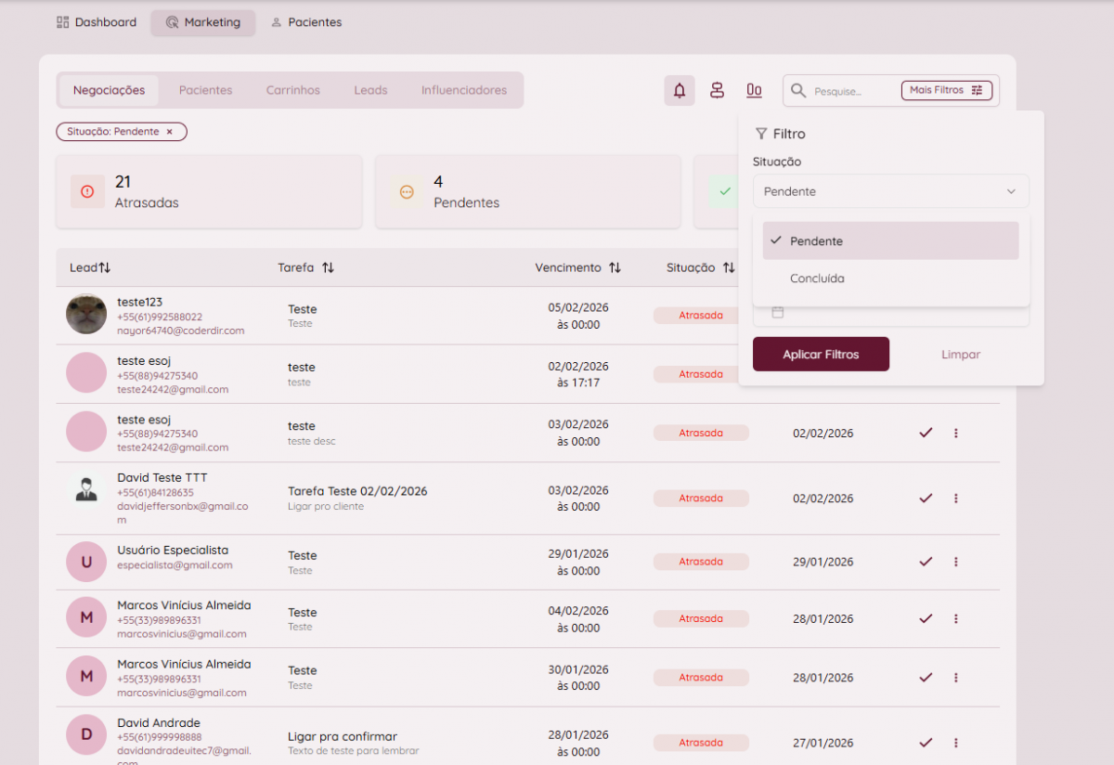Click the Pendentes orange ellipsis icon

[x=406, y=191]
